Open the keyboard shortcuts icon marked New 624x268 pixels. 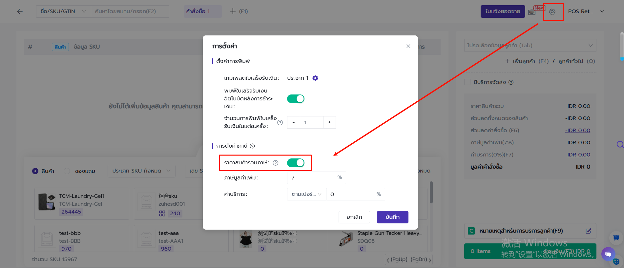pyautogui.click(x=532, y=12)
